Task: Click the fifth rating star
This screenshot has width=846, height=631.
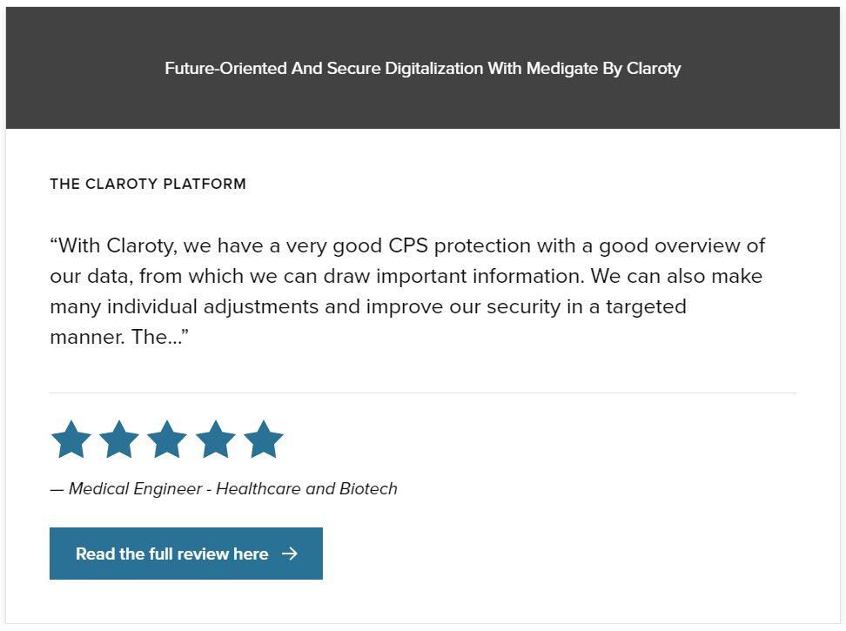Action: [x=264, y=440]
